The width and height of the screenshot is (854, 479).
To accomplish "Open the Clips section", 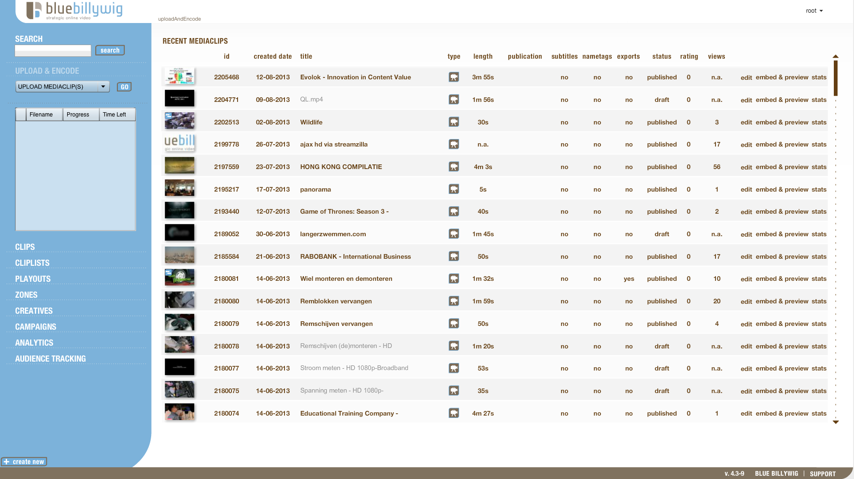I will 25,247.
